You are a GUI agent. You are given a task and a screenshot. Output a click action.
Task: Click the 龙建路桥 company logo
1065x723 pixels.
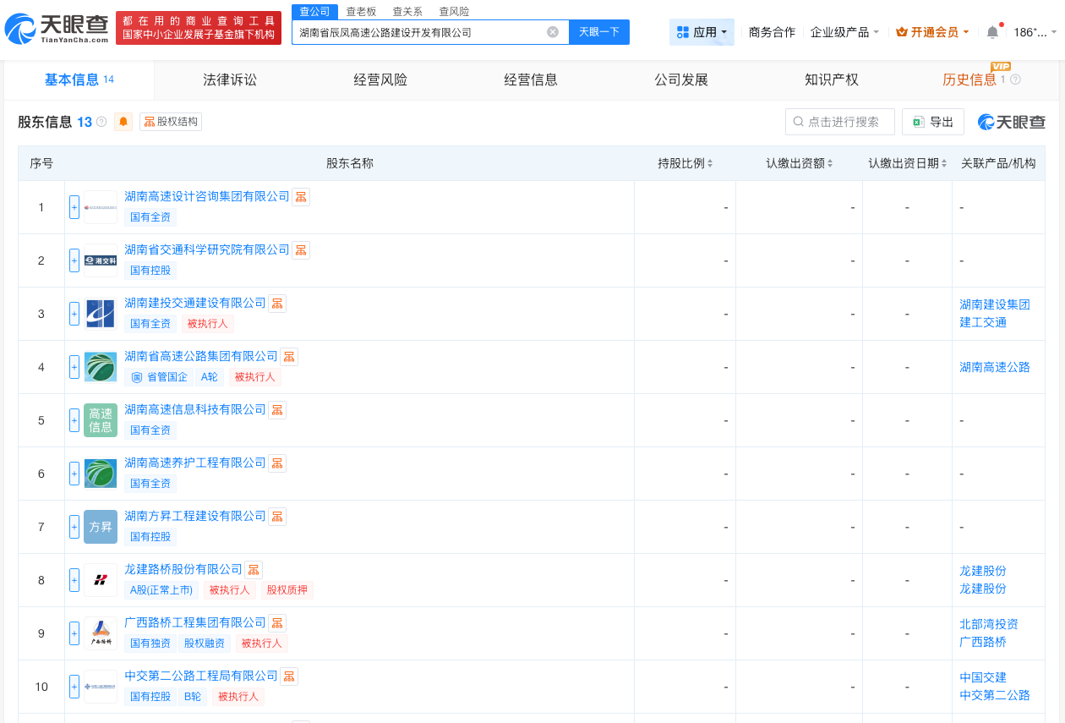pyautogui.click(x=101, y=580)
